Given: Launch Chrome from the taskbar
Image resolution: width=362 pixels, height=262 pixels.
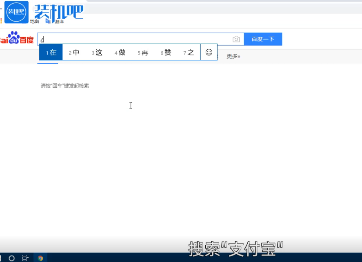Looking at the screenshot, I should point(40,258).
